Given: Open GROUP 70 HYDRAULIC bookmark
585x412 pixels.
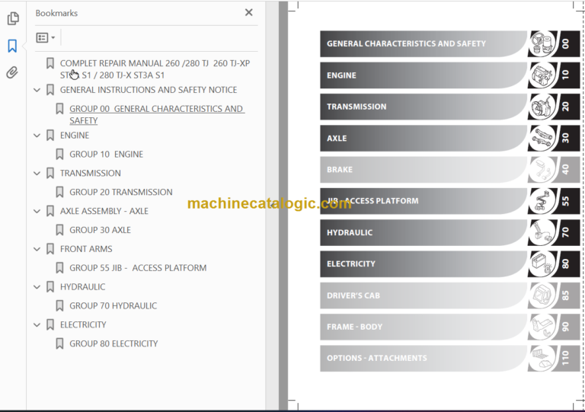Looking at the screenshot, I should click(x=113, y=306).
